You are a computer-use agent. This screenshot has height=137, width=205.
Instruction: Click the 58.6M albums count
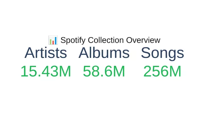[x=104, y=72]
